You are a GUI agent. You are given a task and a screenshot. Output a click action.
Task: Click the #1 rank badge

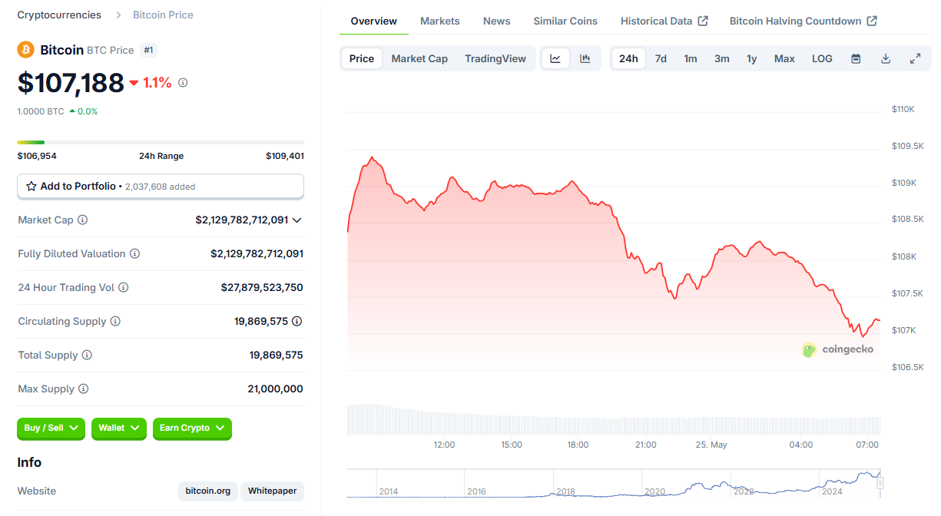click(149, 50)
